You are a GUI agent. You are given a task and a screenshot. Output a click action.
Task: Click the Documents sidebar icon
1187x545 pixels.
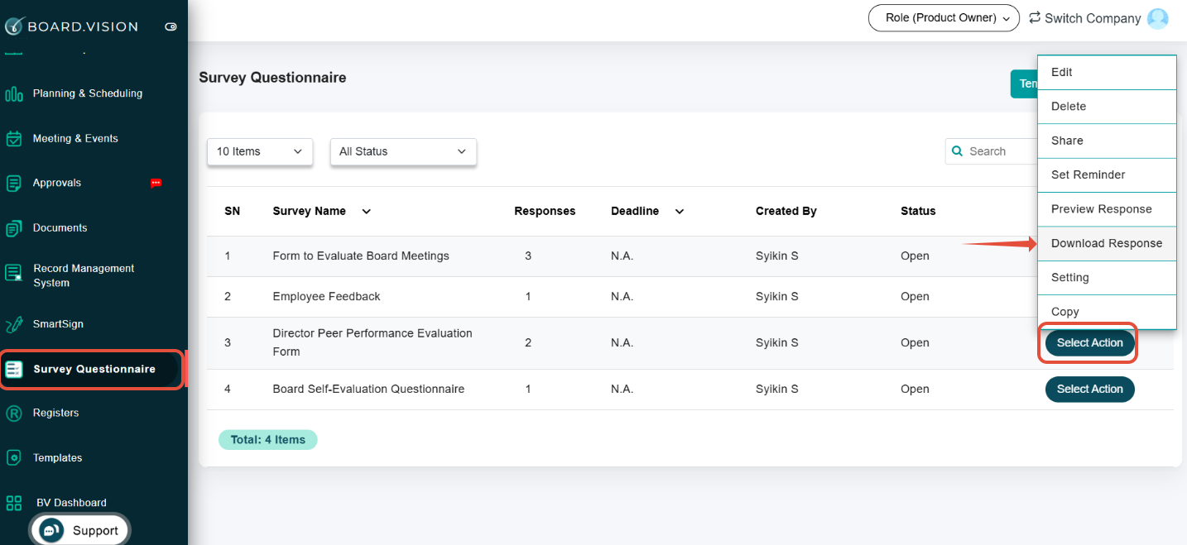(14, 228)
